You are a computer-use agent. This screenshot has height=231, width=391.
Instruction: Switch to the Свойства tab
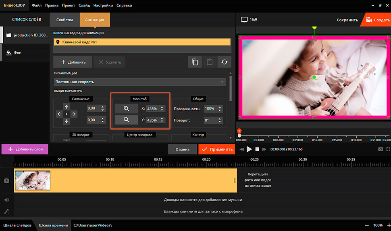pos(64,20)
